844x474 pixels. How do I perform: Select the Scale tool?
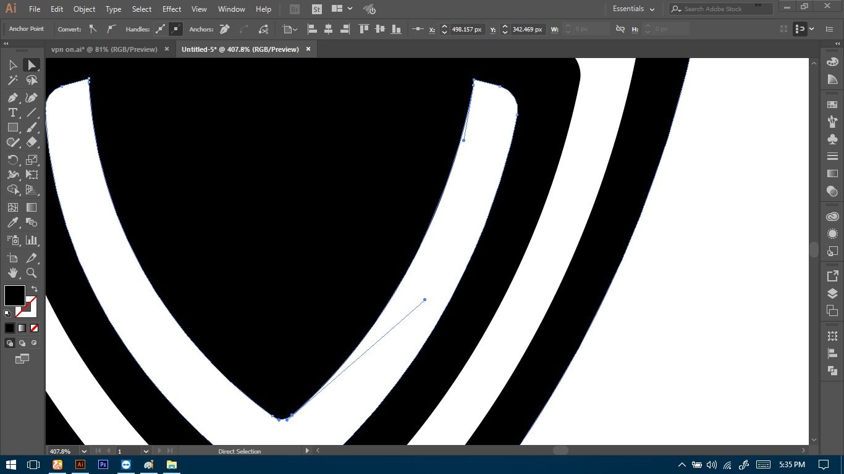click(x=32, y=160)
